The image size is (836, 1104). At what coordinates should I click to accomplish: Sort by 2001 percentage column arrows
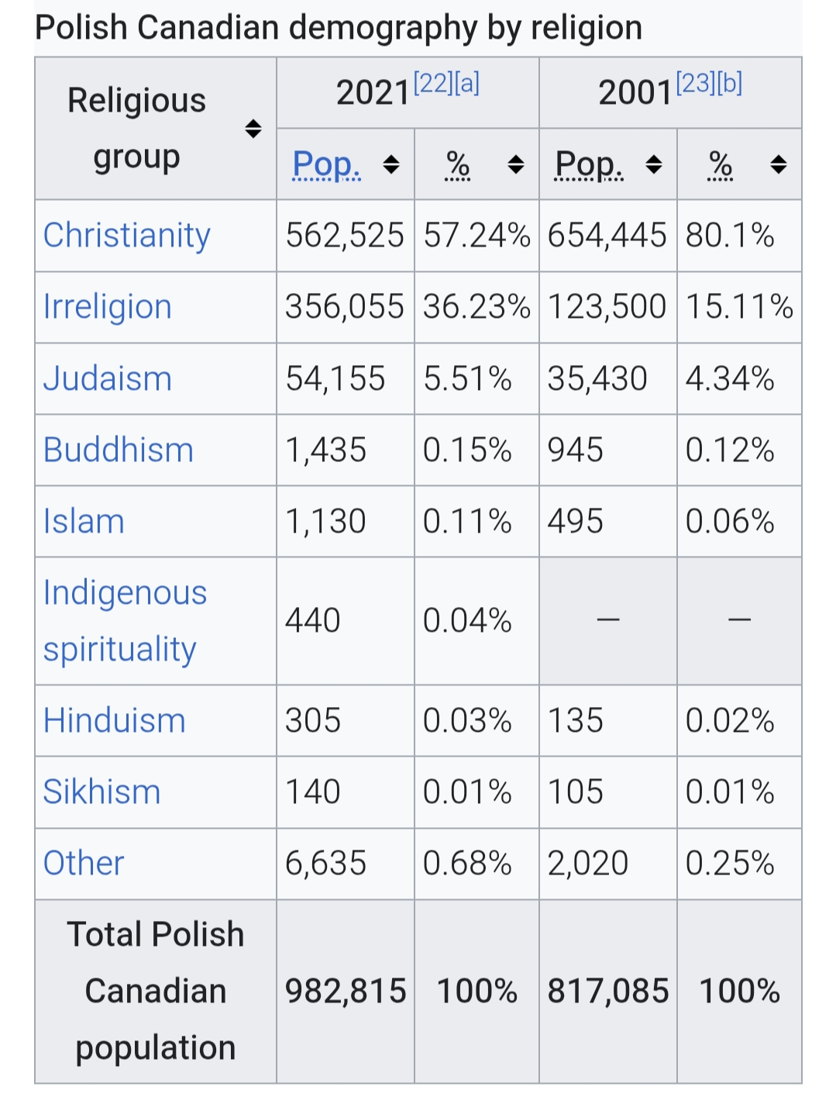tap(779, 164)
